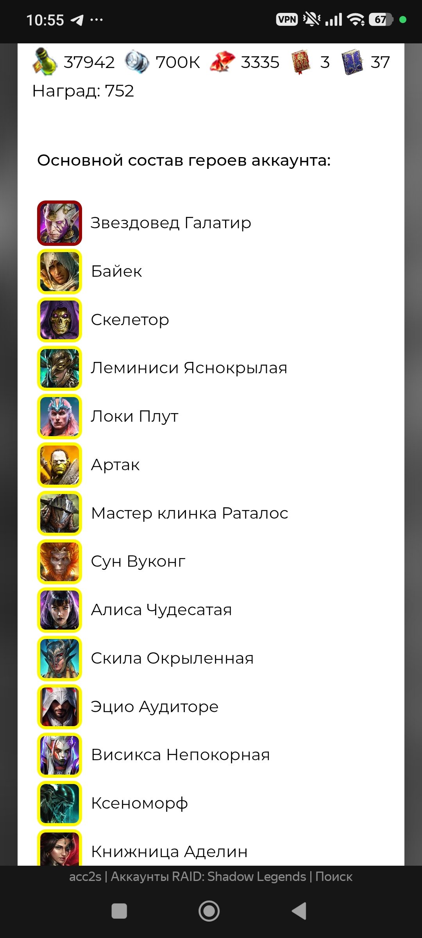Tap the red legendary book icon
The height and width of the screenshot is (938, 422).
(301, 62)
